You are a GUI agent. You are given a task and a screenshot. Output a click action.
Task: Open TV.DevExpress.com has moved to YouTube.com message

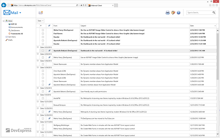[98, 119]
